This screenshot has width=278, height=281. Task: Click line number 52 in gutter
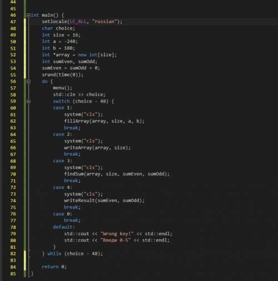(x=13, y=55)
